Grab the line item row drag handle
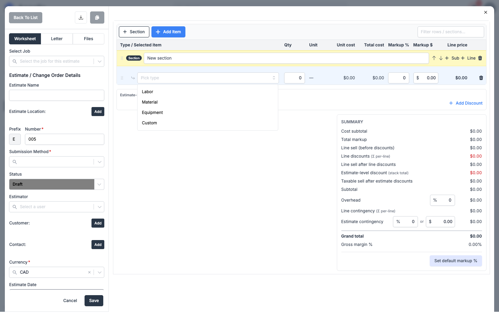Screen dimensions: 499x318 coord(122,78)
